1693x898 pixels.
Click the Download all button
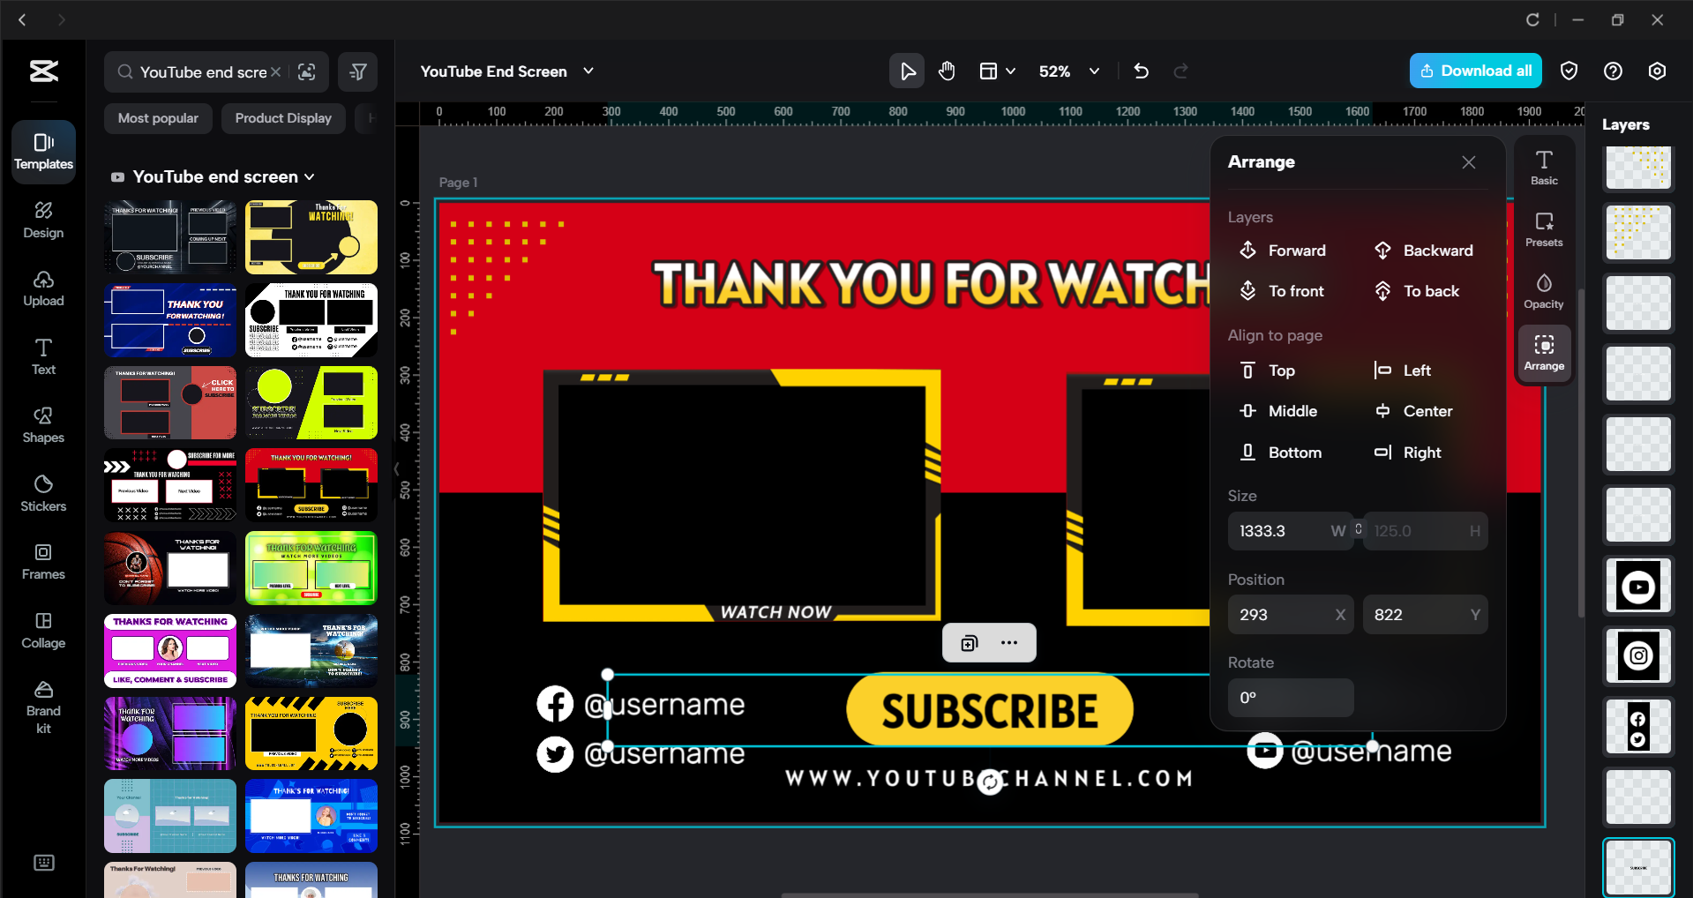(1474, 71)
